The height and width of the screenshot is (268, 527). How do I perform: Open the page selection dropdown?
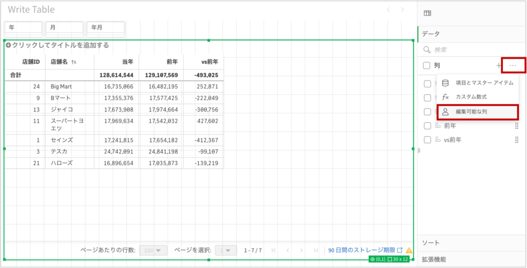[225, 250]
